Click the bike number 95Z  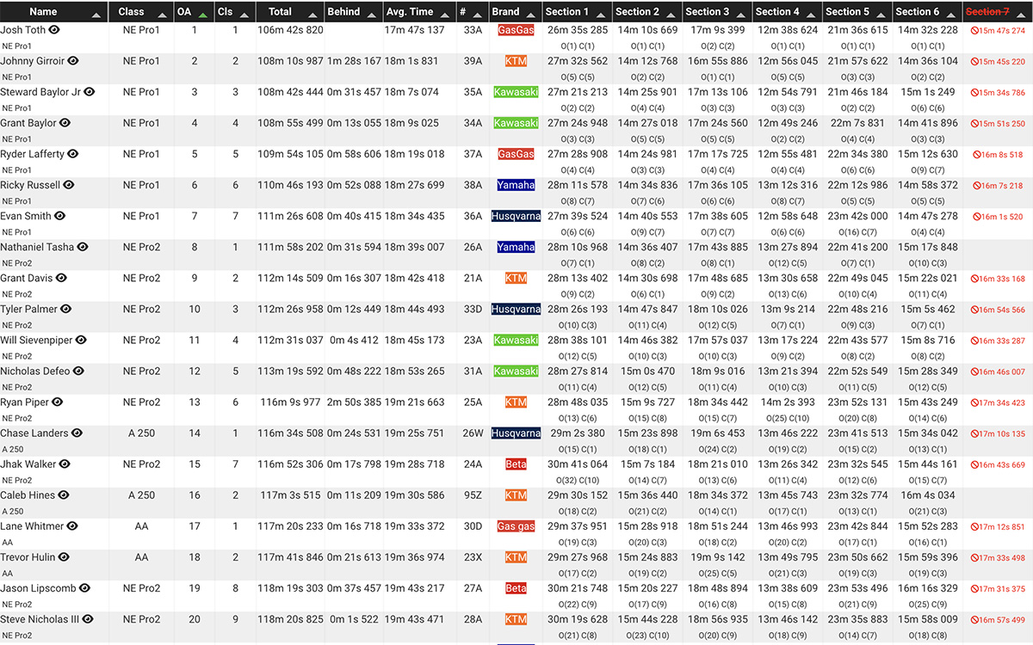pos(473,495)
